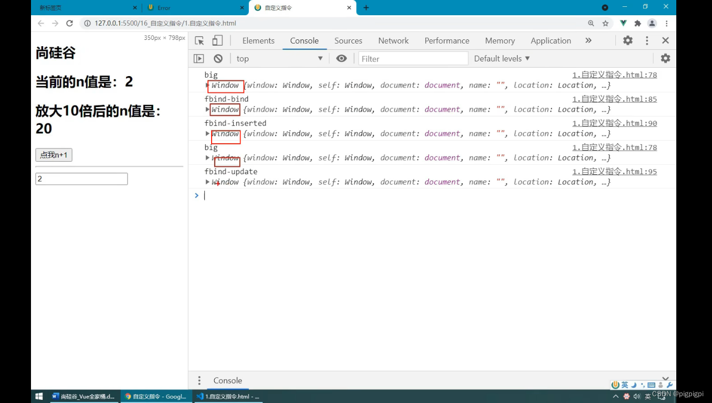Image resolution: width=712 pixels, height=403 pixels.
Task: Close the DevTools panel
Action: (665, 40)
